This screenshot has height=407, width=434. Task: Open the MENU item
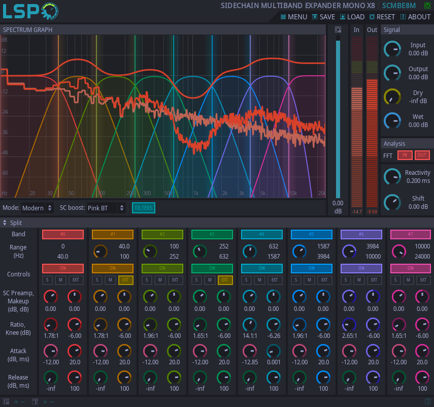[294, 17]
